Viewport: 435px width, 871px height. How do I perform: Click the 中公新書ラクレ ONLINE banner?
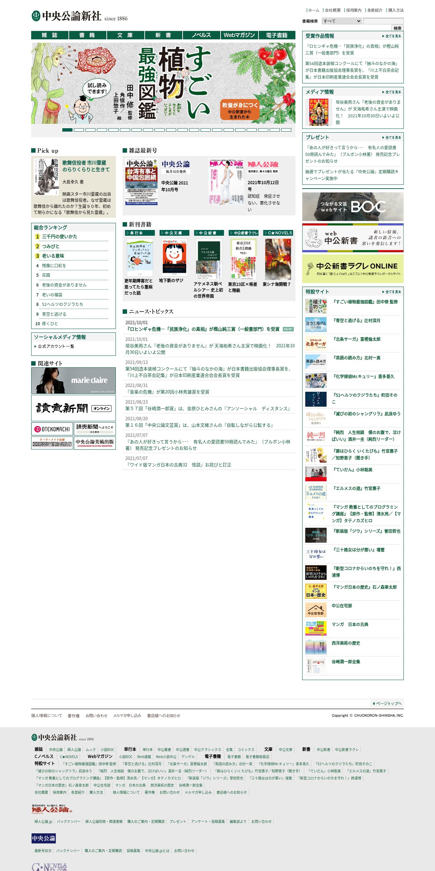pos(353,269)
